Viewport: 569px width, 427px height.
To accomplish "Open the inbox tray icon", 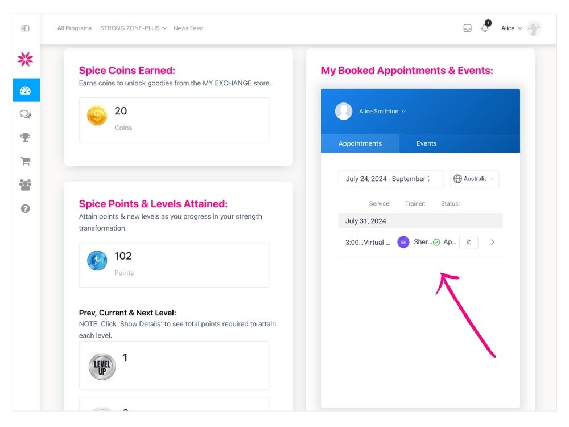I will (467, 28).
